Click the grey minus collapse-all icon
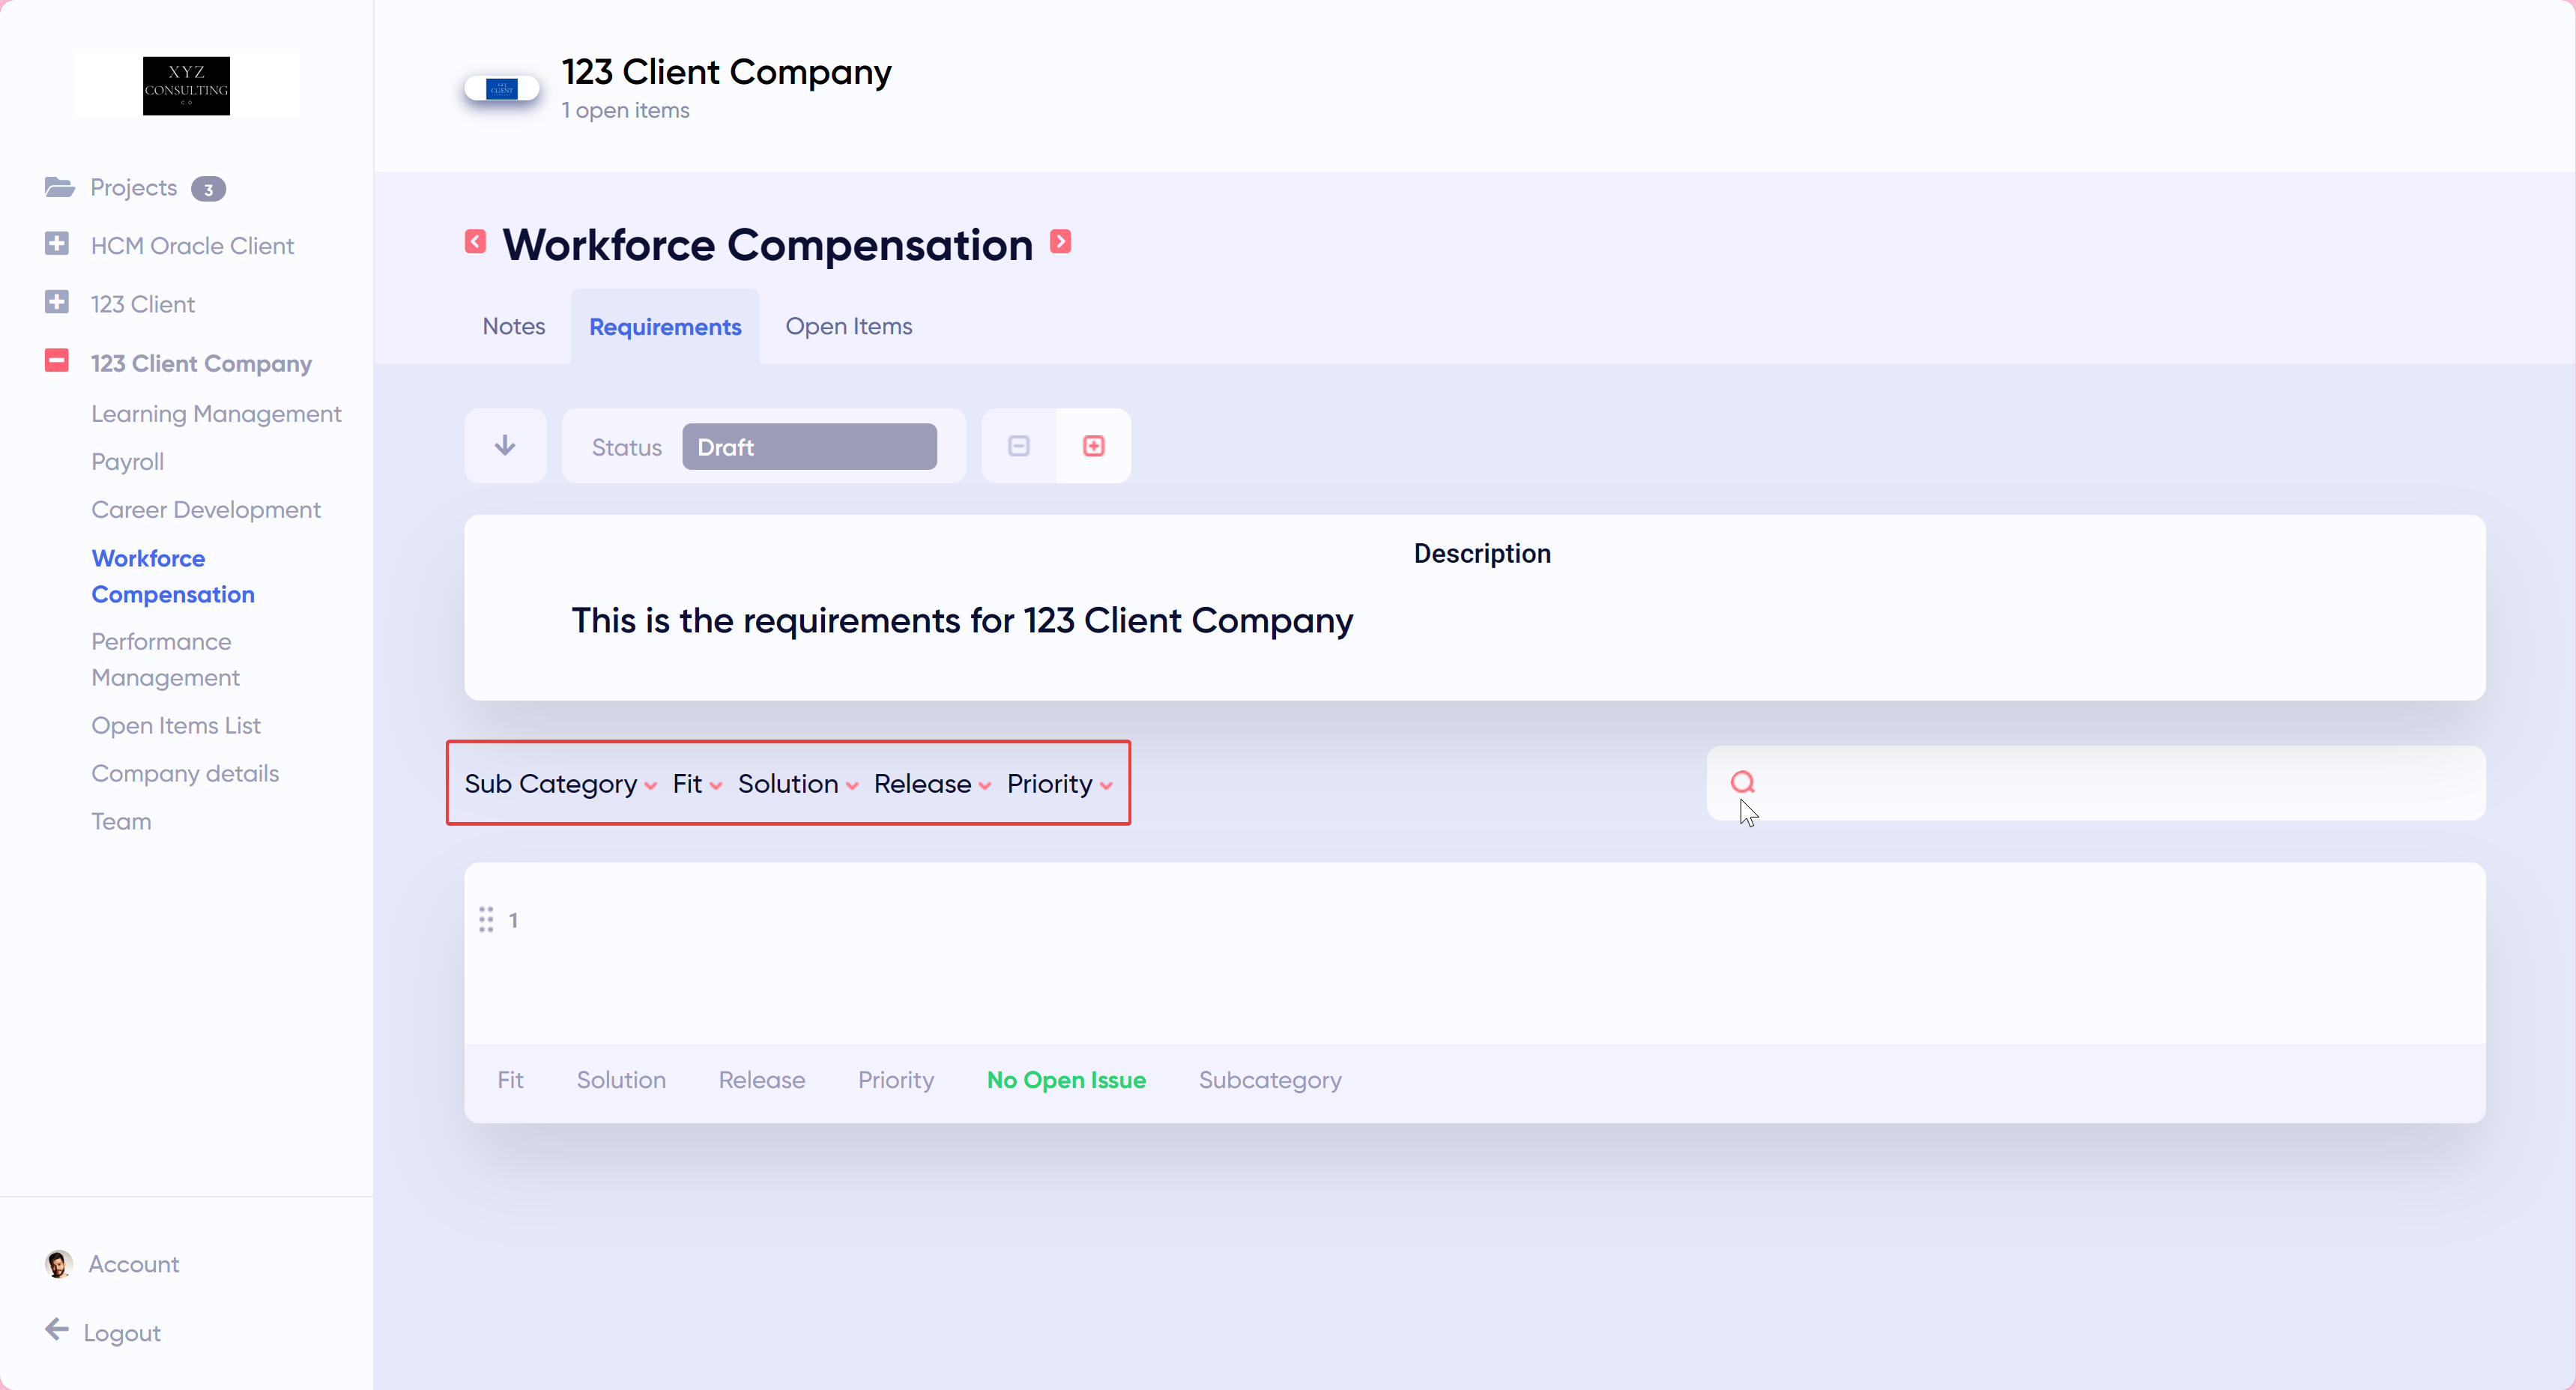The image size is (2576, 1390). point(1018,446)
